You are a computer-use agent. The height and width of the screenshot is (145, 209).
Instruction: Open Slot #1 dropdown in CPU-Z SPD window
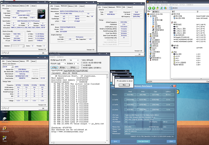(x=8, y=67)
